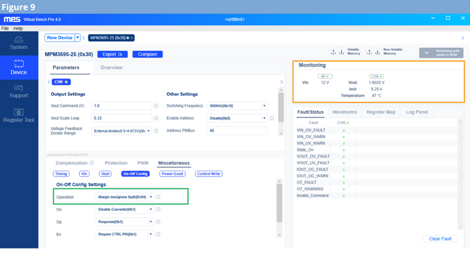Switch to the Register Map tab
This screenshot has height=264, width=470.
click(x=381, y=112)
